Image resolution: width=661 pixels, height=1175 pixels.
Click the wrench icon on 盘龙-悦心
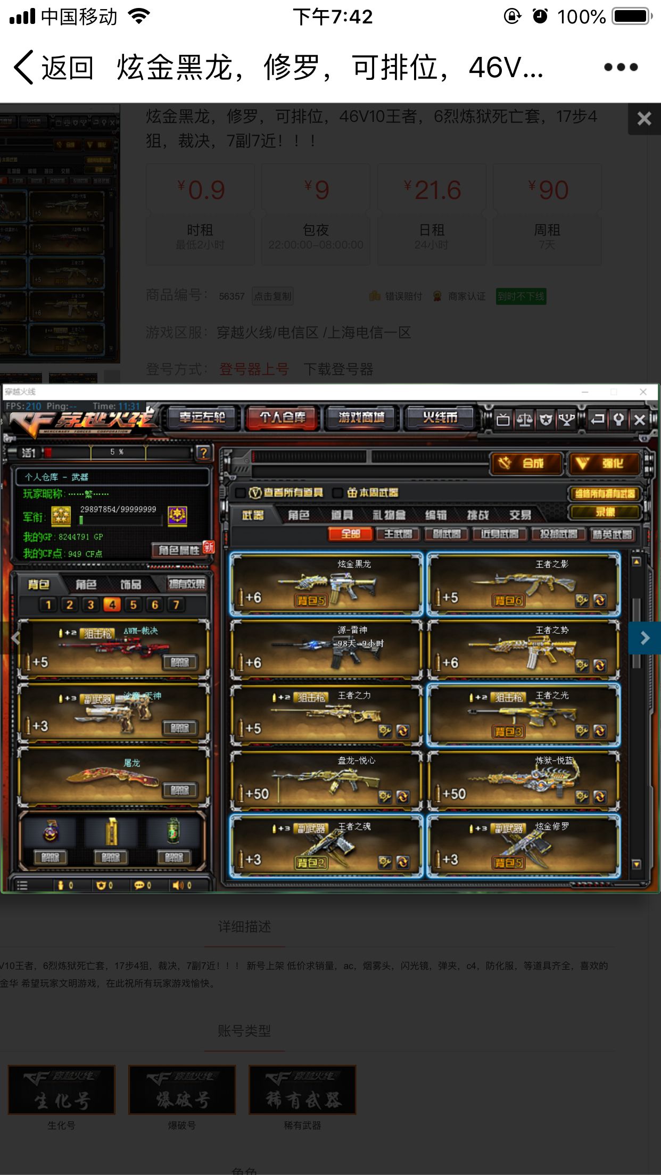[x=385, y=797]
